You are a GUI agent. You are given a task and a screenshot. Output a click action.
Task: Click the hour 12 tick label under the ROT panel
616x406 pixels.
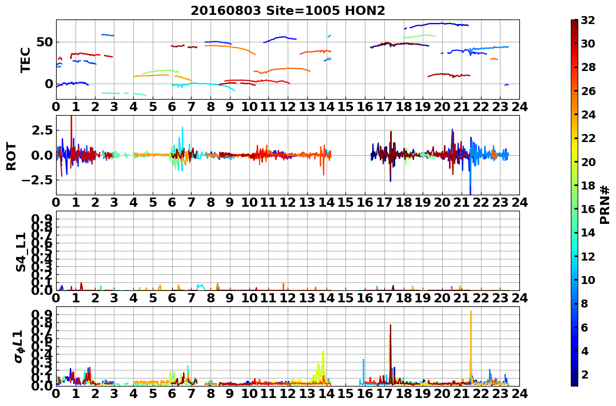tap(288, 202)
